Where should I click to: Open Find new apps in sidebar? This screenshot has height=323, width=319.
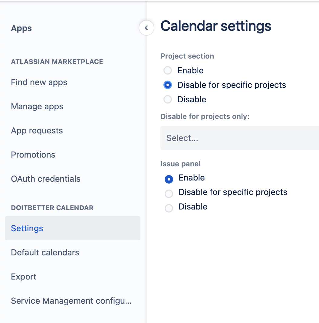click(39, 82)
